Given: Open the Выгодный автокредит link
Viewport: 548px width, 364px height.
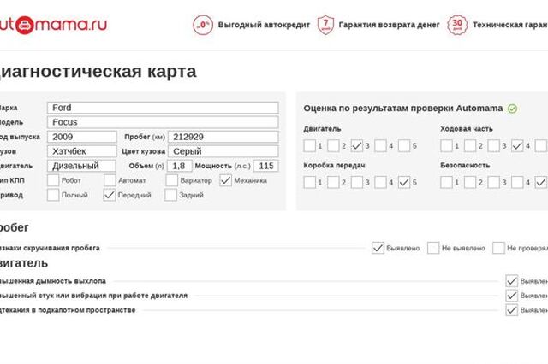Looking at the screenshot, I should 264,25.
